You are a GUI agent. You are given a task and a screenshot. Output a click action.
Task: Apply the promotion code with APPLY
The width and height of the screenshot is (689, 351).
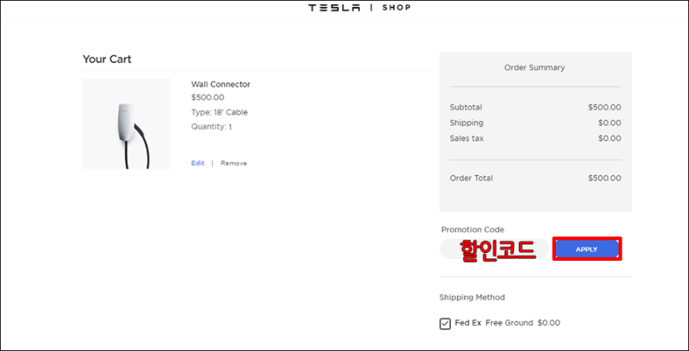587,249
